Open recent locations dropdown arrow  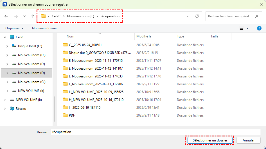24,16
